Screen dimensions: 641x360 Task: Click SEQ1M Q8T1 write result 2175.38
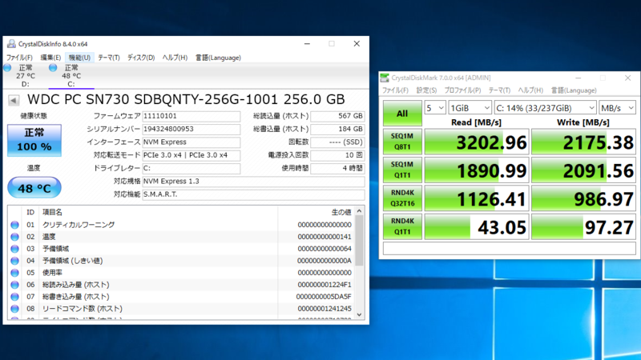tap(583, 142)
